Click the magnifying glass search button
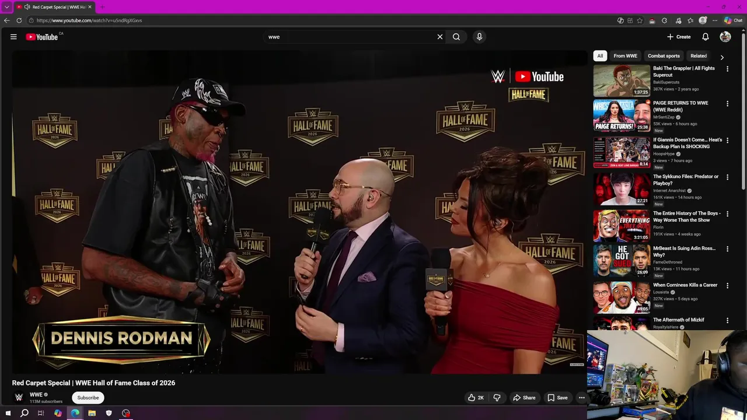This screenshot has height=420, width=747. coord(456,37)
